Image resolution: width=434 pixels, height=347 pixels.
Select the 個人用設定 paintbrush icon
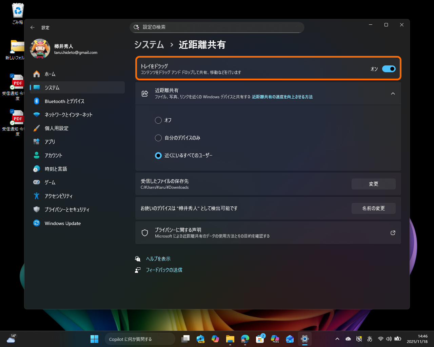(x=37, y=128)
